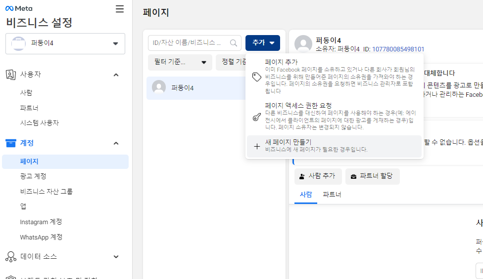Open Instagram 계정 in the sidebar
This screenshot has height=279, width=483.
click(x=41, y=222)
